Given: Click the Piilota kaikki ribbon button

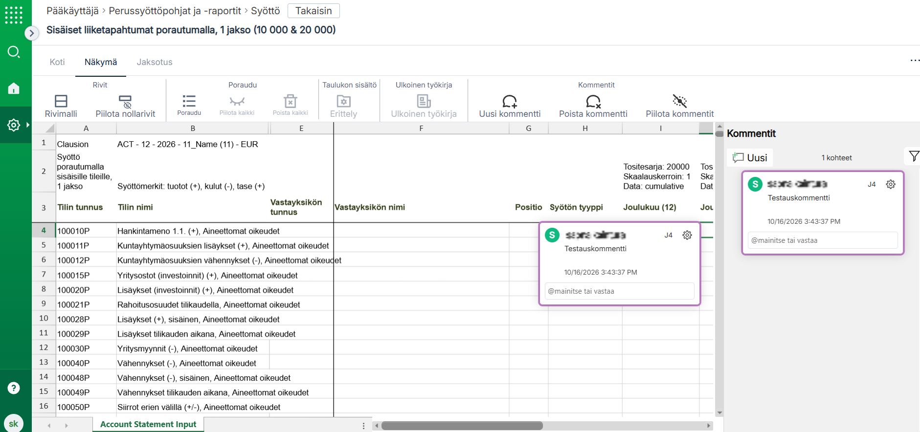Looking at the screenshot, I should pos(237,105).
